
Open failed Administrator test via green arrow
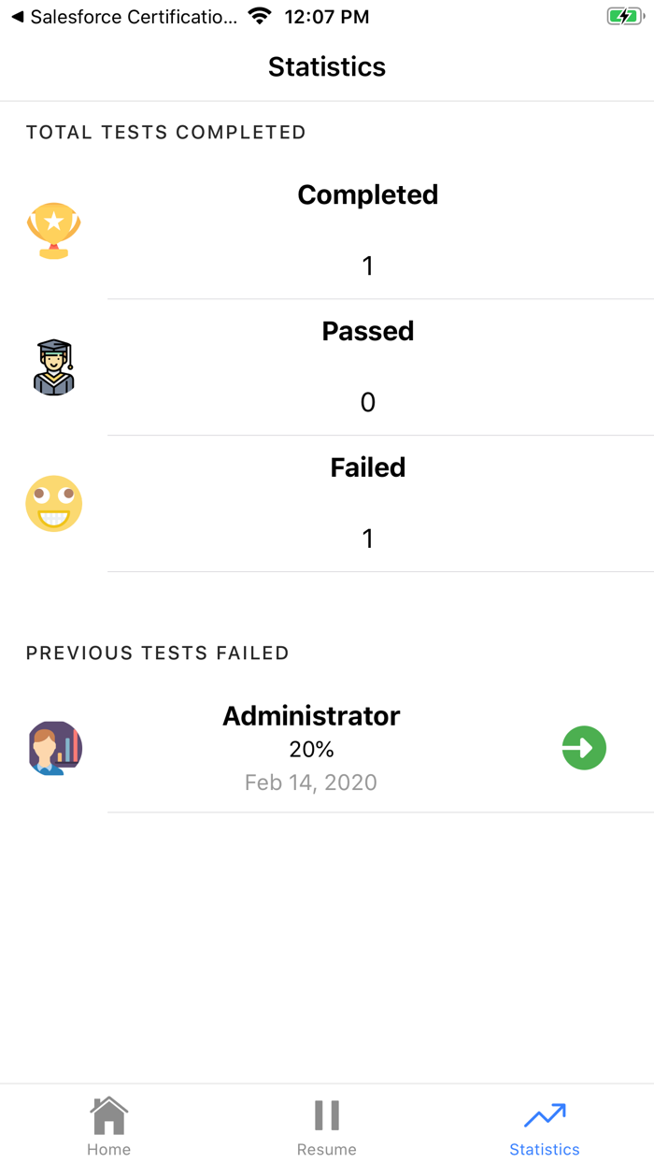(x=584, y=748)
